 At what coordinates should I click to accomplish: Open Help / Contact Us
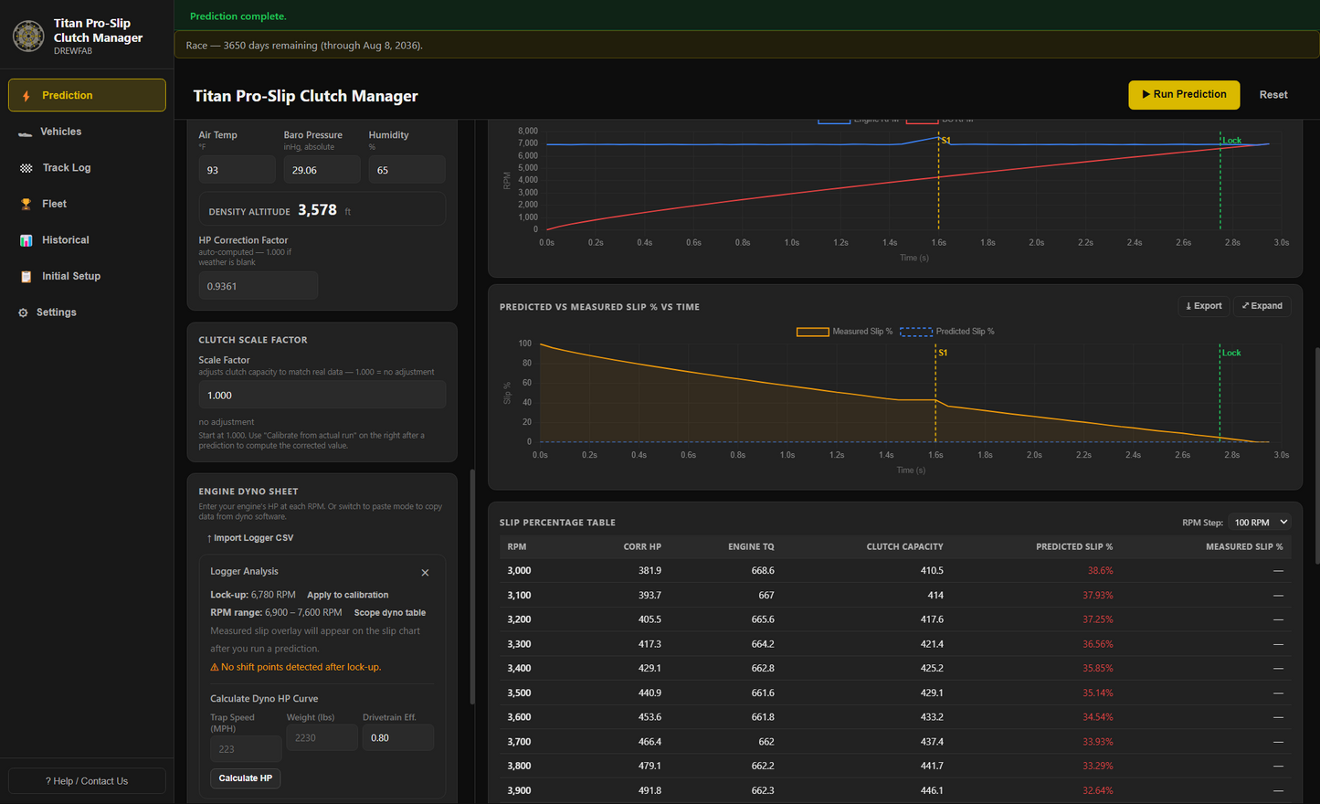(87, 781)
